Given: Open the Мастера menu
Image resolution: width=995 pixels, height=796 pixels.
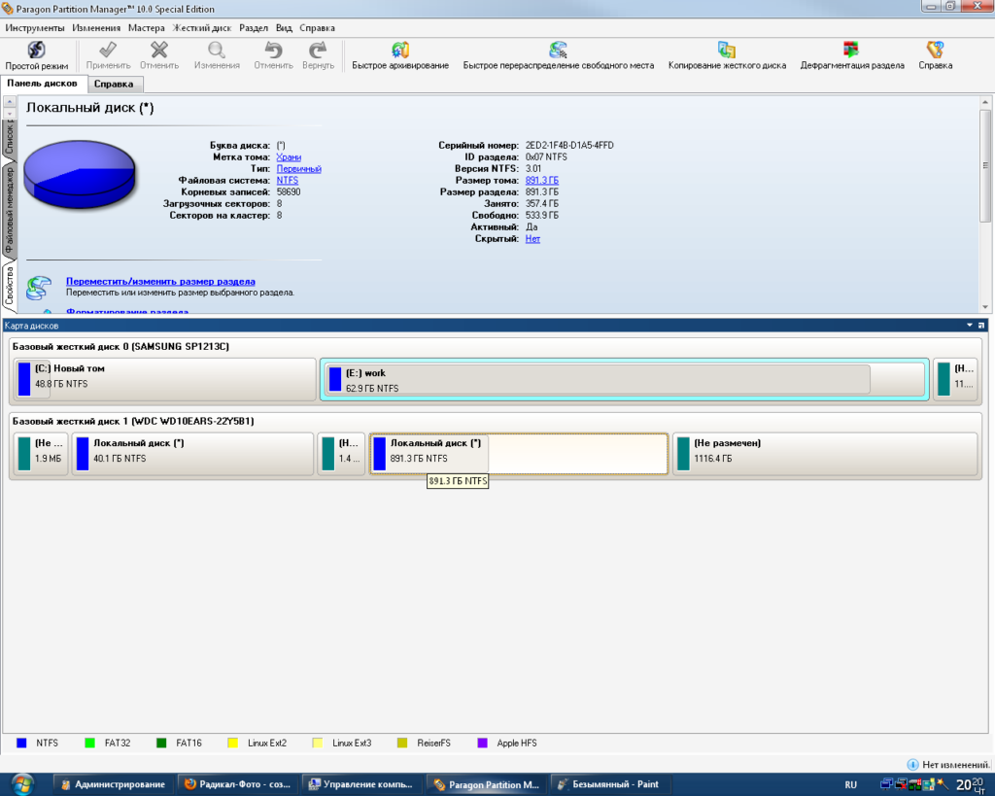Looking at the screenshot, I should [x=146, y=28].
